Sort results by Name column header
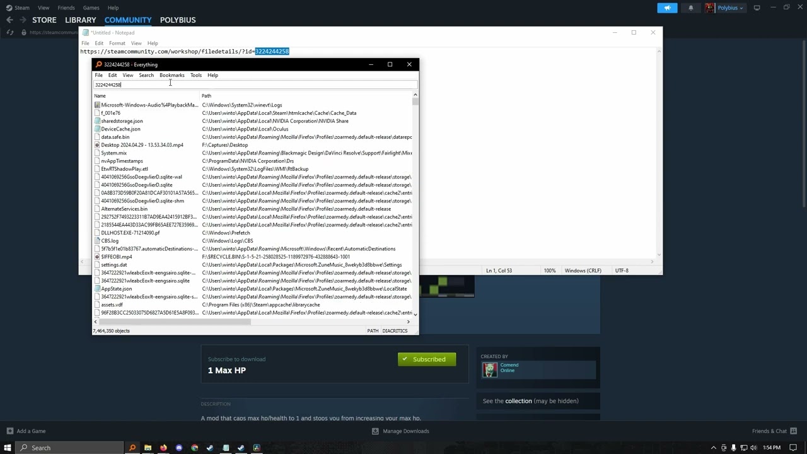The width and height of the screenshot is (807, 454). 146,96
